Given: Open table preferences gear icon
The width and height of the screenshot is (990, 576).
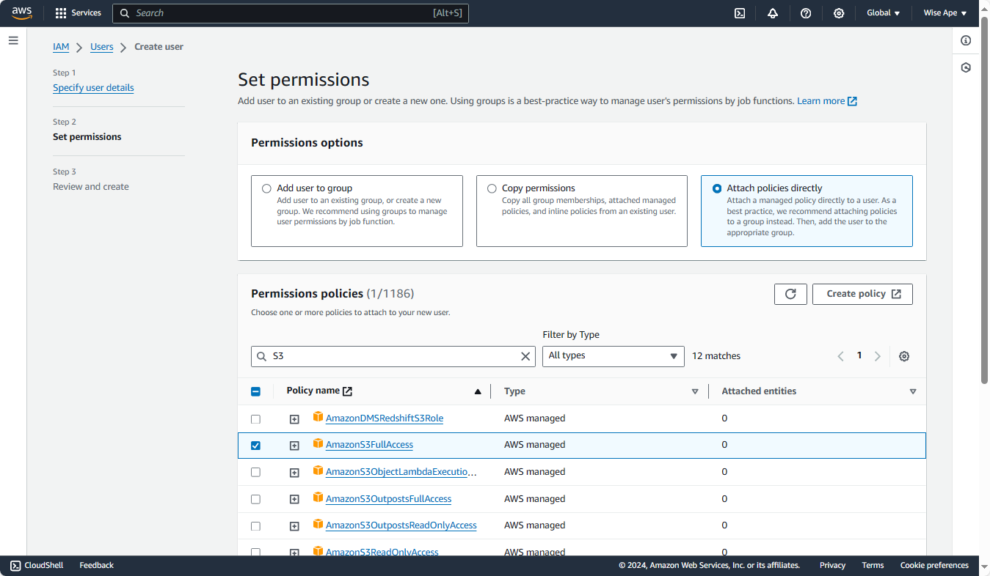Looking at the screenshot, I should [904, 356].
